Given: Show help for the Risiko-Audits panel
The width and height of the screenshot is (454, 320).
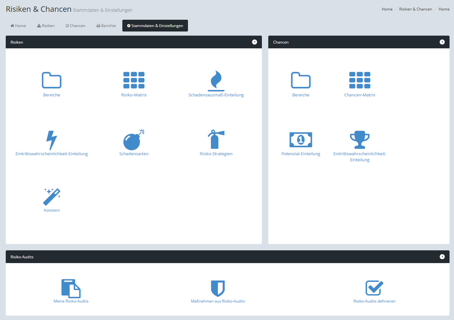Looking at the screenshot, I should (442, 257).
